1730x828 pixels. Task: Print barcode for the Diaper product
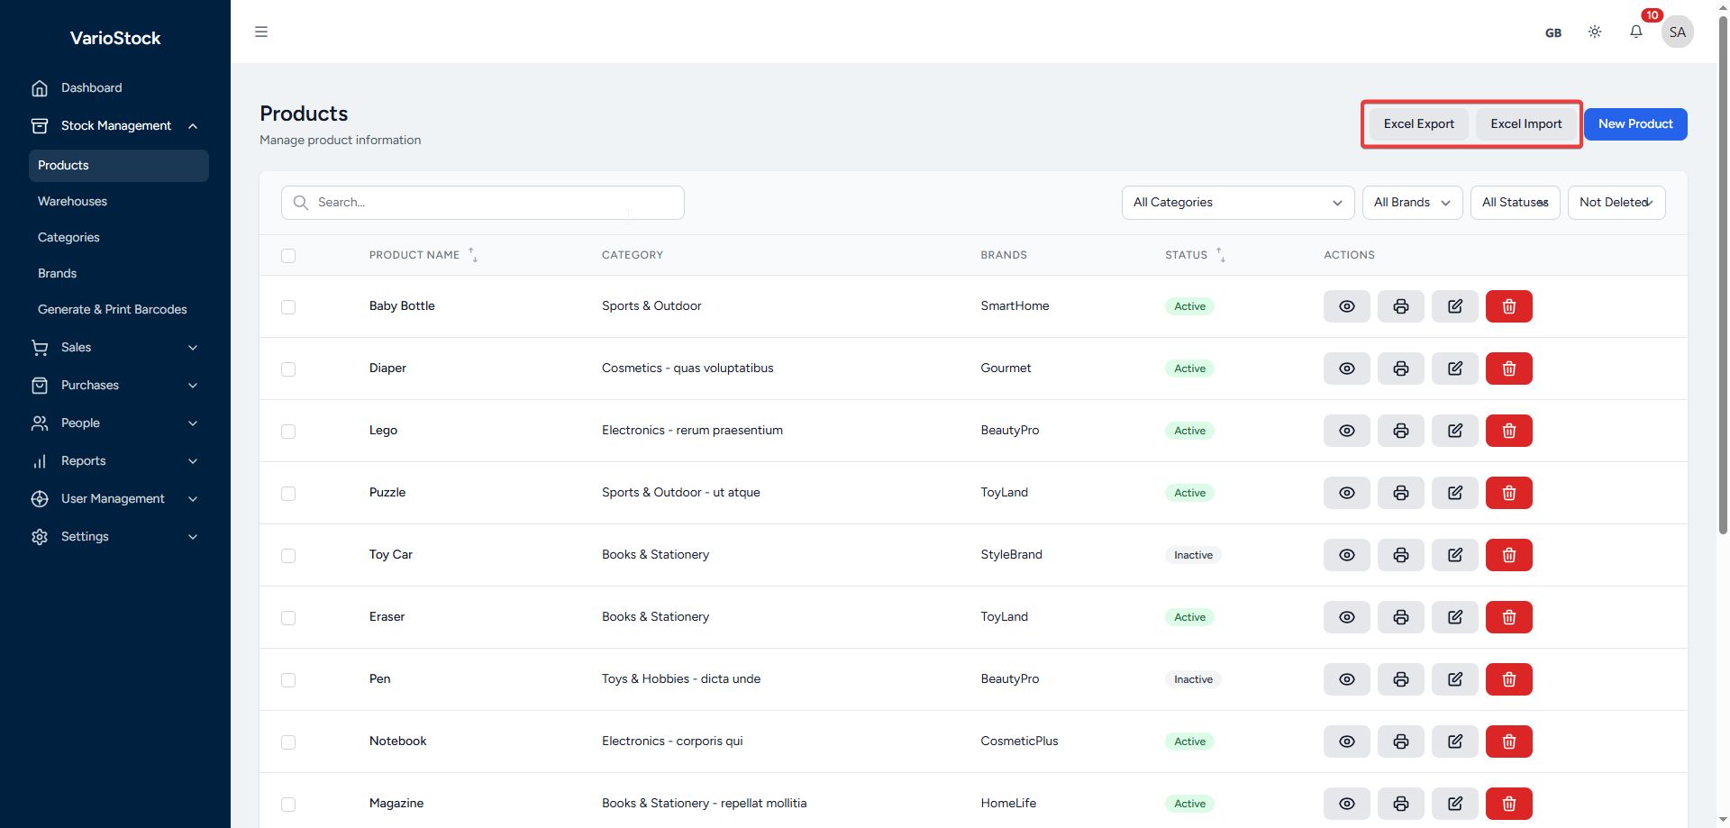1400,369
